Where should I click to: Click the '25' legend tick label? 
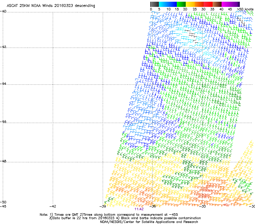(x=195, y=9)
